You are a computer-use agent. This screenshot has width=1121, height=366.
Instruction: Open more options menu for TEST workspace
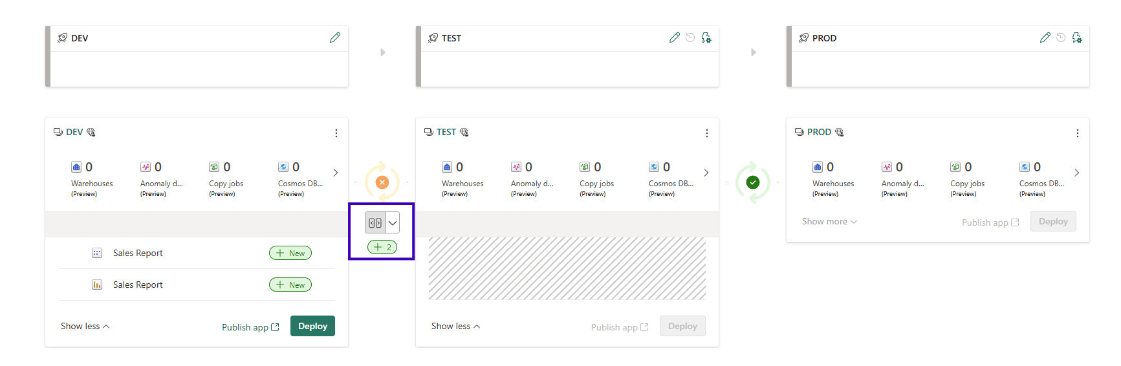pyautogui.click(x=707, y=133)
